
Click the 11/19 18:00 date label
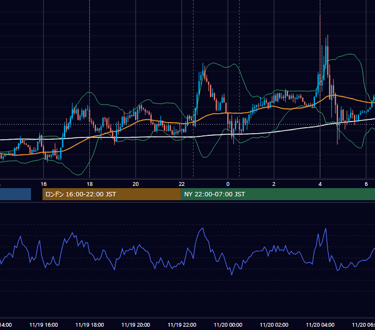[90, 325]
